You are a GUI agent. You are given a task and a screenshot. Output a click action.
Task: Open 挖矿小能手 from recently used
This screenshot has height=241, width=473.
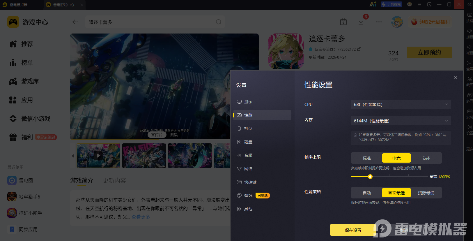click(25, 213)
